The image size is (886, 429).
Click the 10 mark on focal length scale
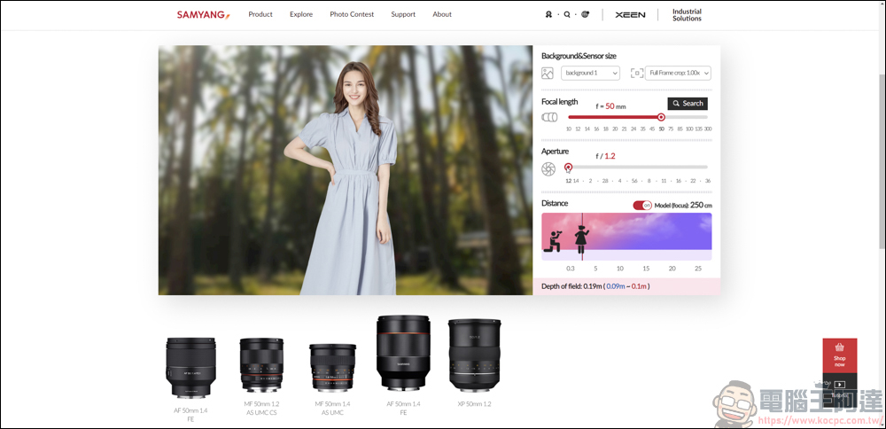point(569,129)
